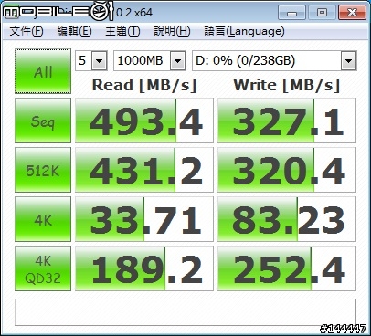Viewport: 371px width, 336px height.
Task: Select 4K write result 83.23
Action: click(287, 219)
